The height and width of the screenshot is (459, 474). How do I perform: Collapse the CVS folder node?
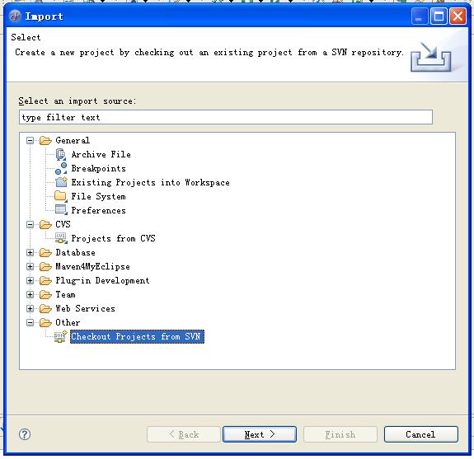(30, 224)
